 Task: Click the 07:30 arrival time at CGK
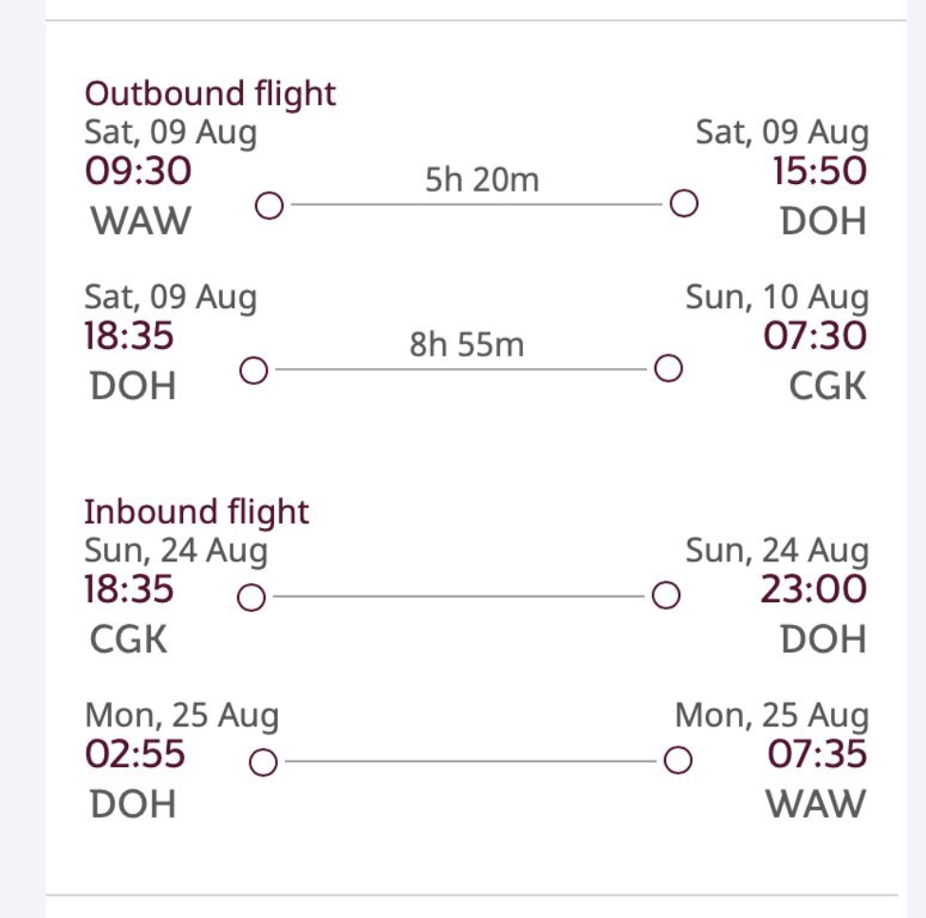pos(815,336)
